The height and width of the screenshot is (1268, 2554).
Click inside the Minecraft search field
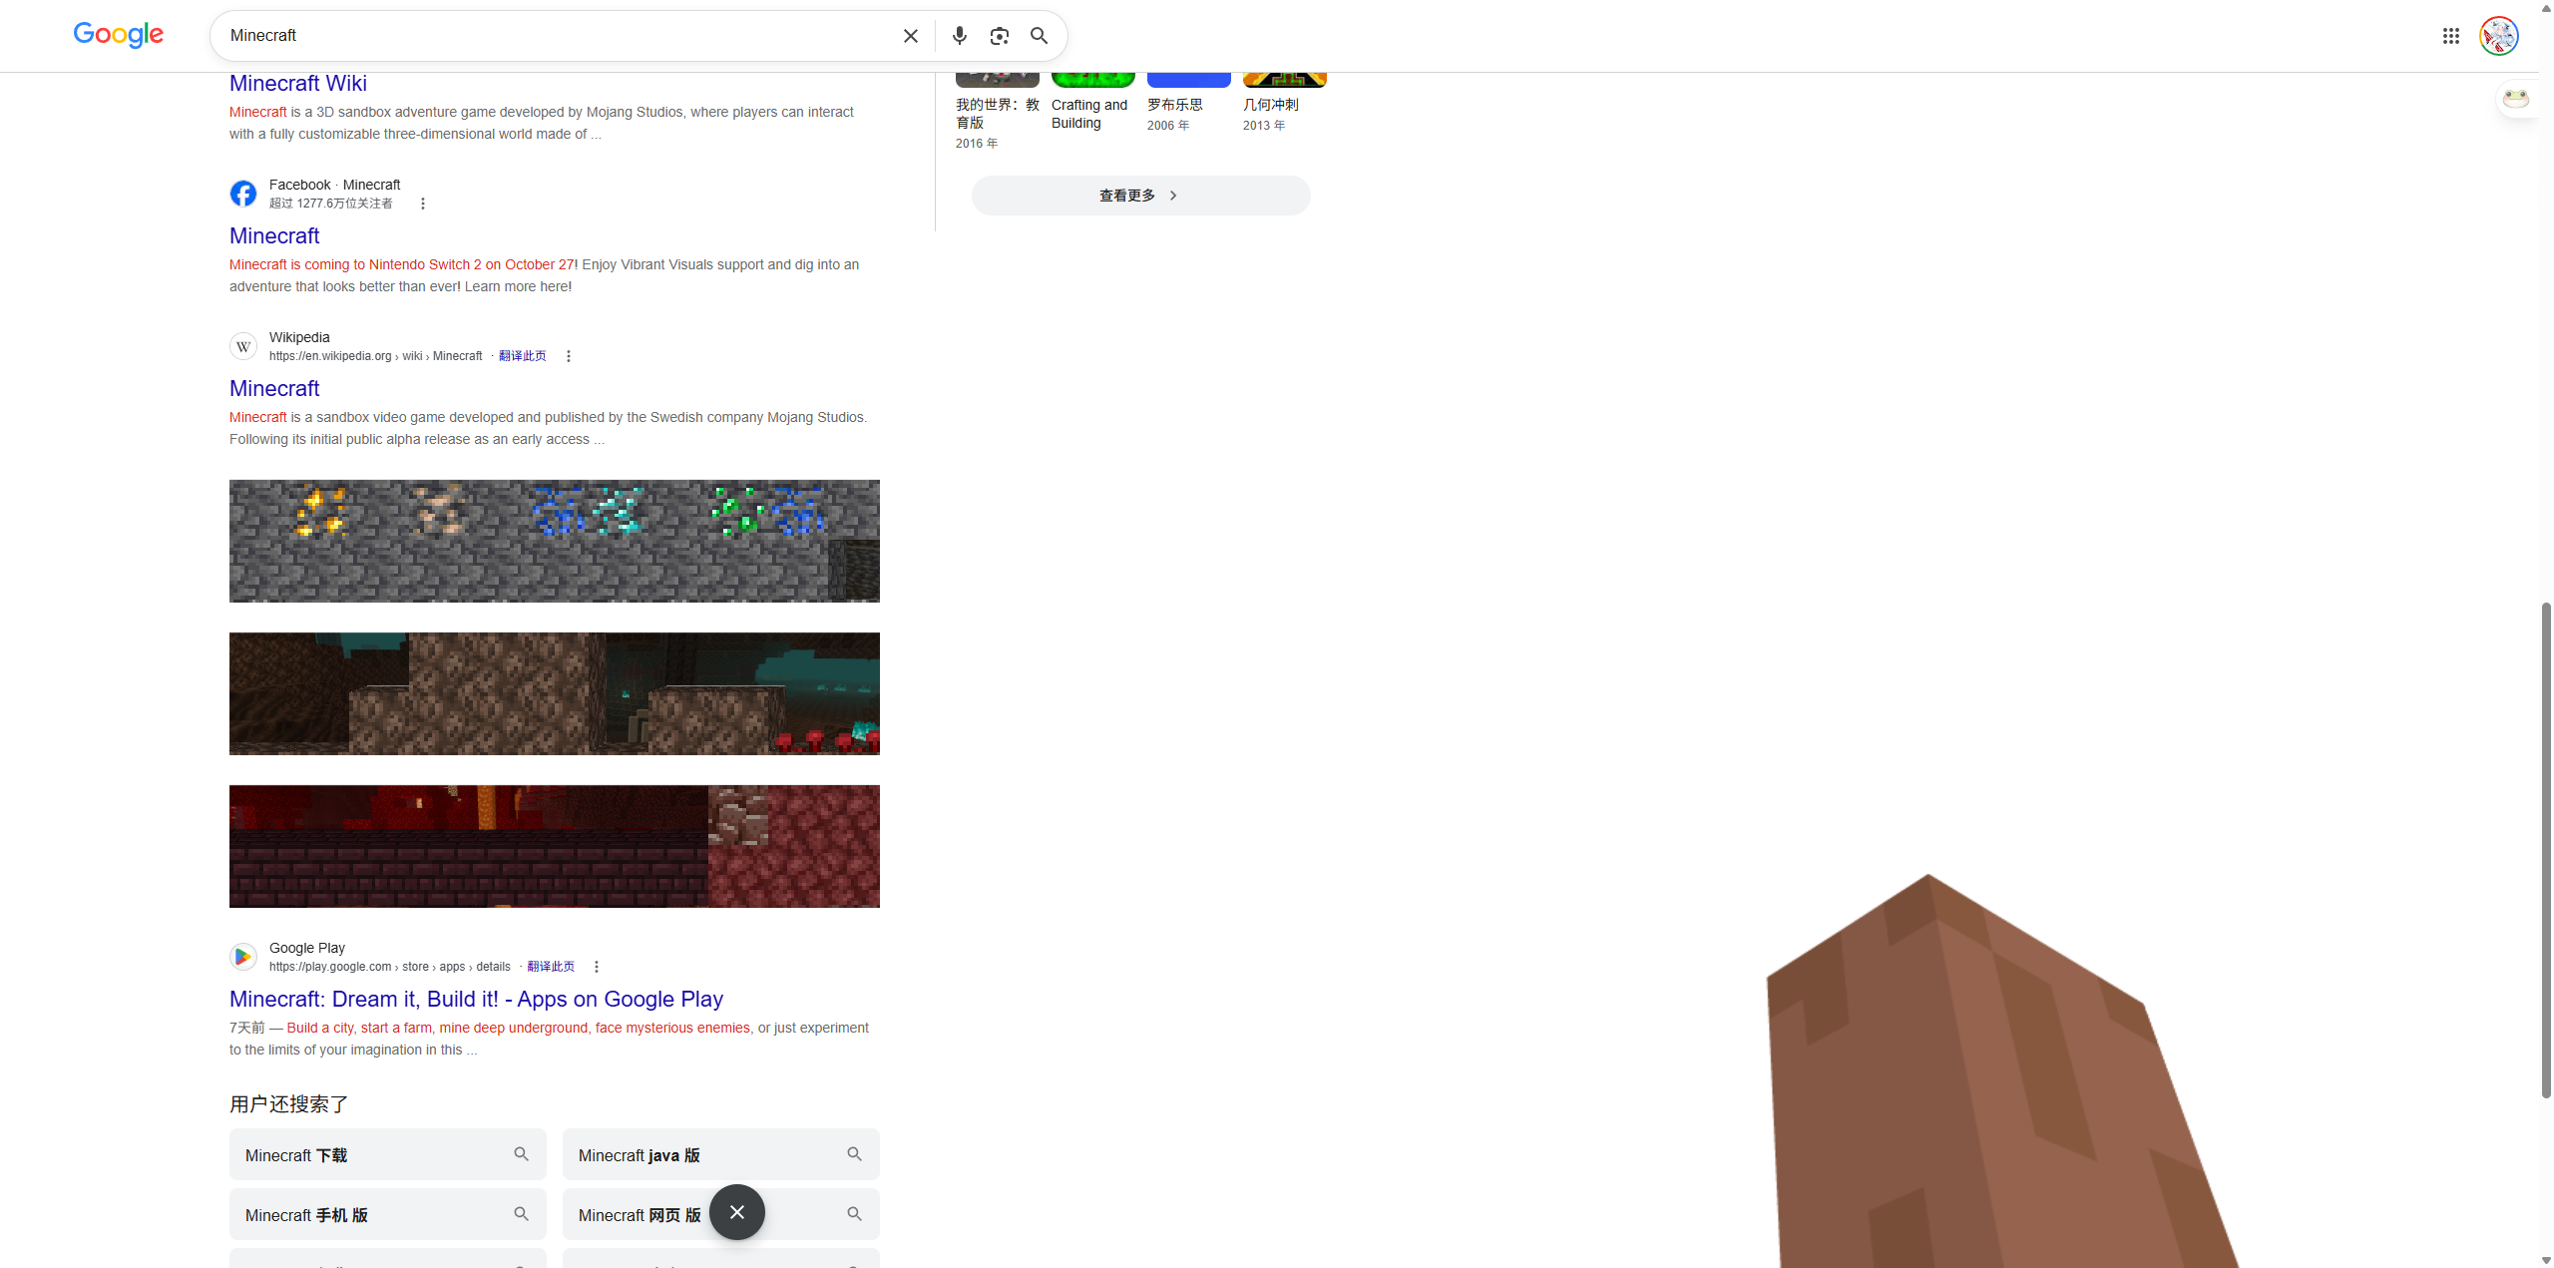click(x=559, y=36)
